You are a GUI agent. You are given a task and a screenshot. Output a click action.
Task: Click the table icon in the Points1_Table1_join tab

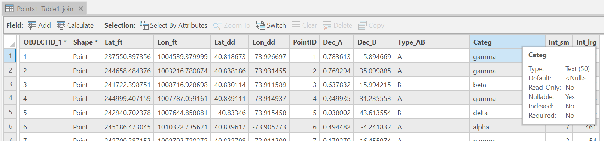[x=9, y=9]
